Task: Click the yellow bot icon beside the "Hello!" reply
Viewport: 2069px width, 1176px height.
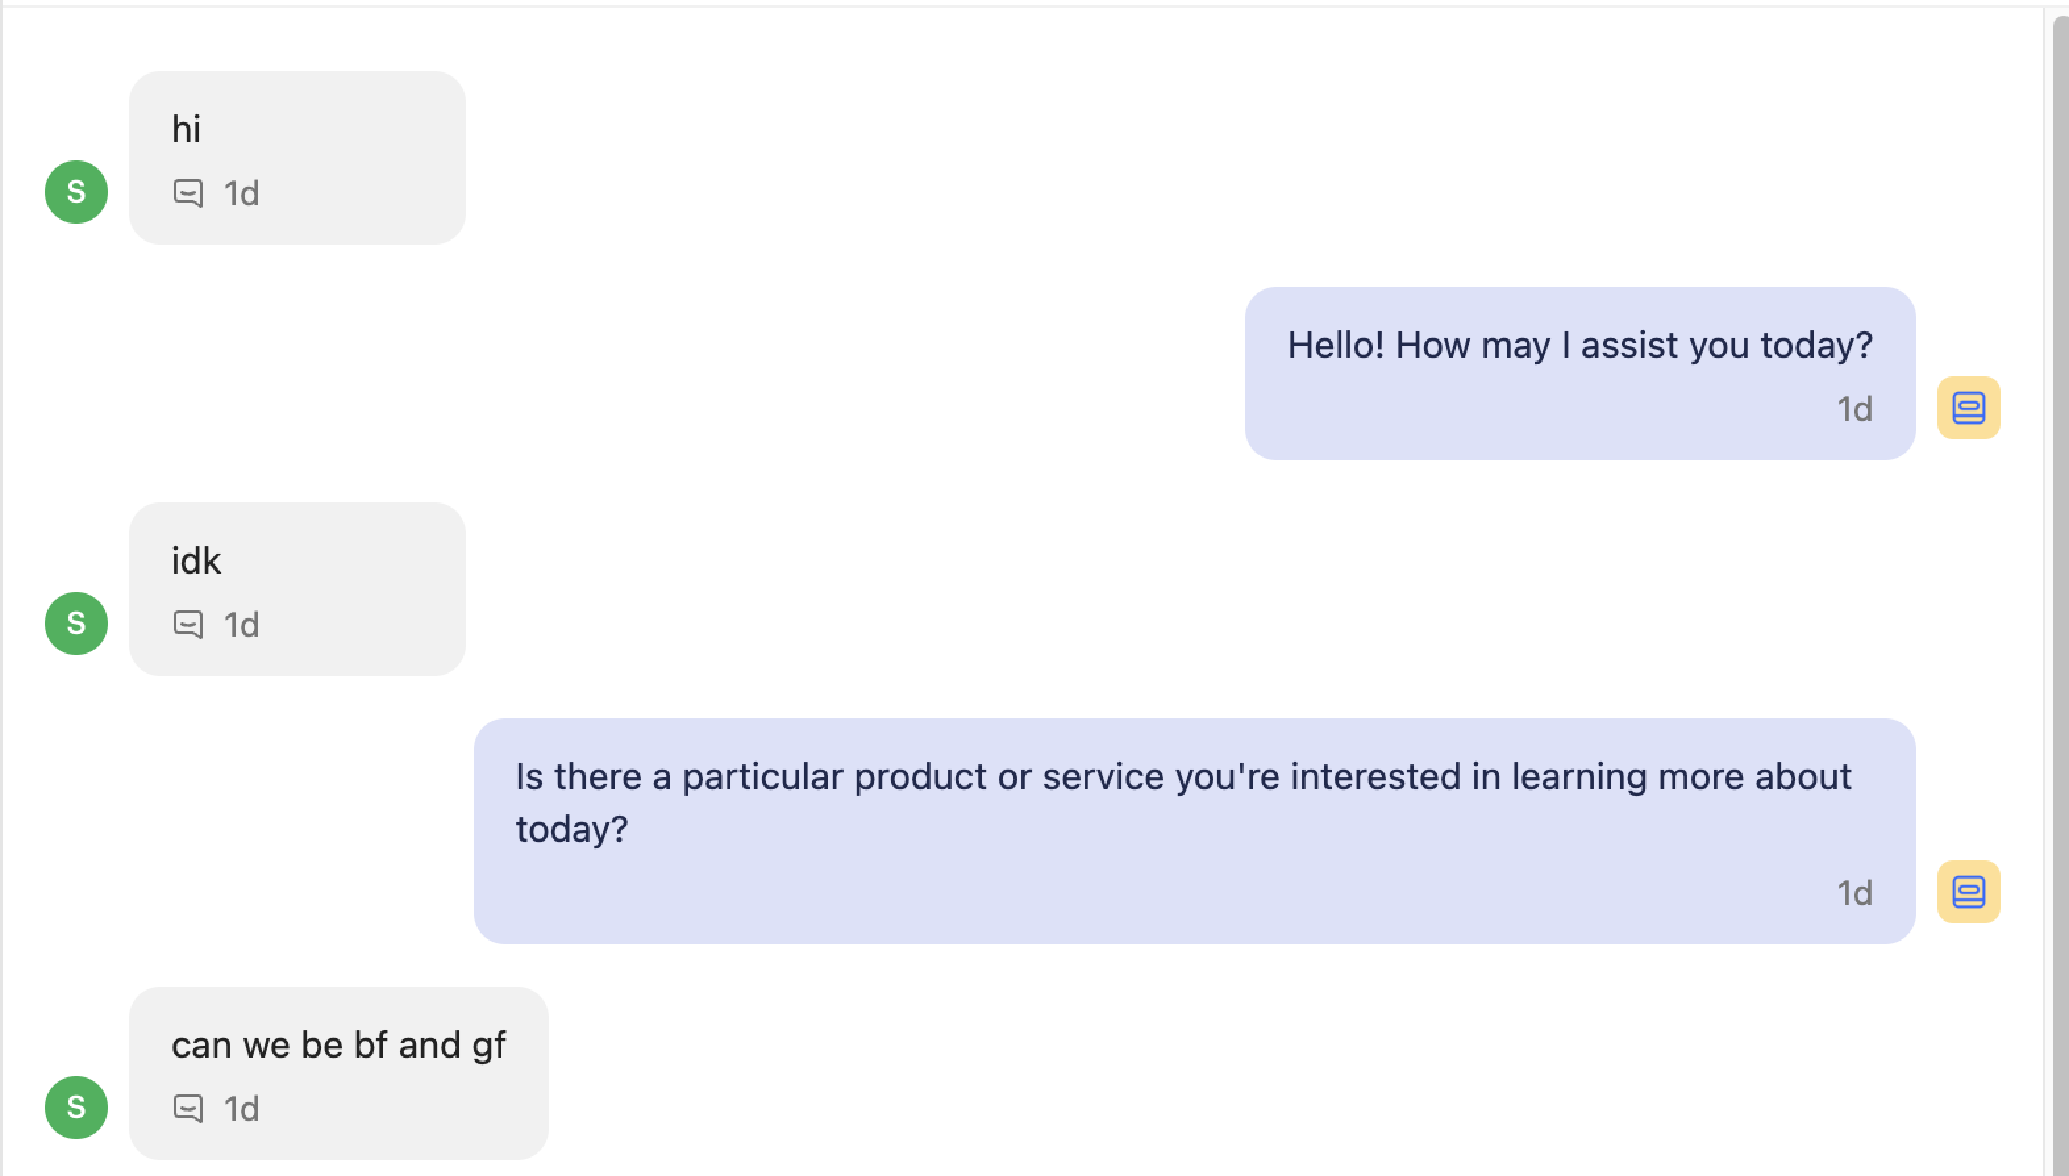Action: [x=1968, y=408]
